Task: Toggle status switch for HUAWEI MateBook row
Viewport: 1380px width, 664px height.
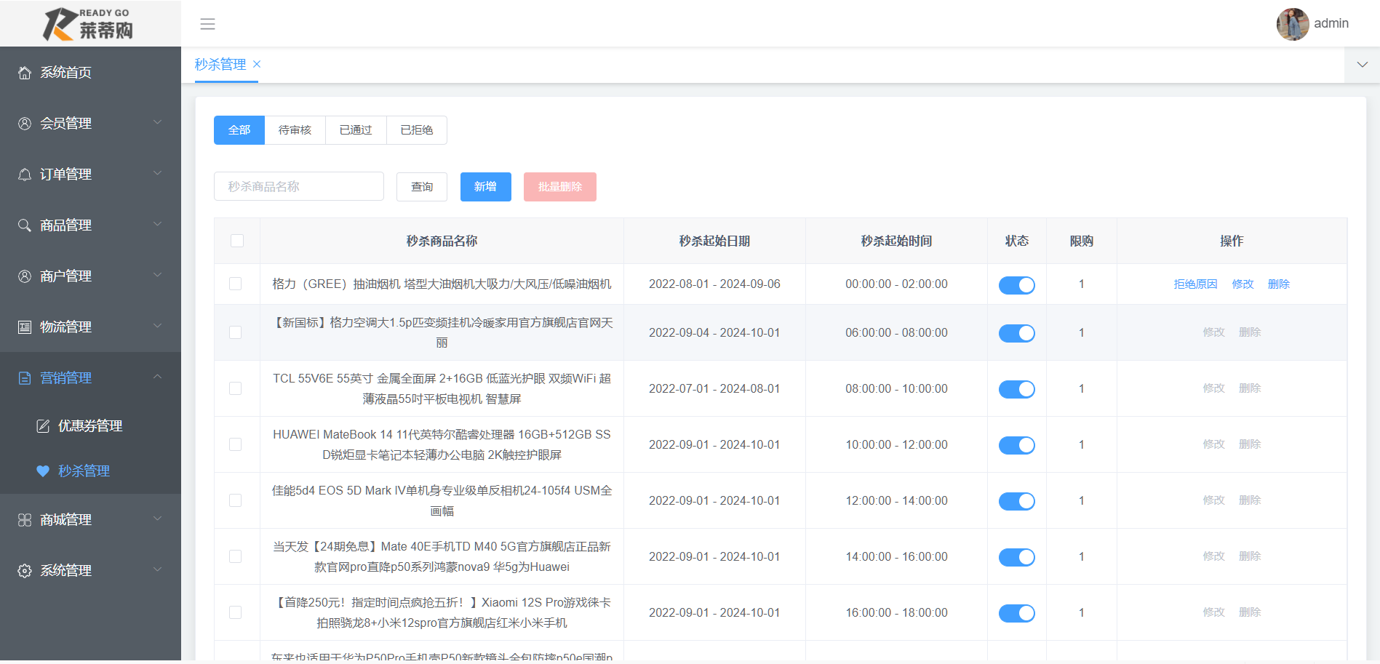Action: pos(1016,445)
